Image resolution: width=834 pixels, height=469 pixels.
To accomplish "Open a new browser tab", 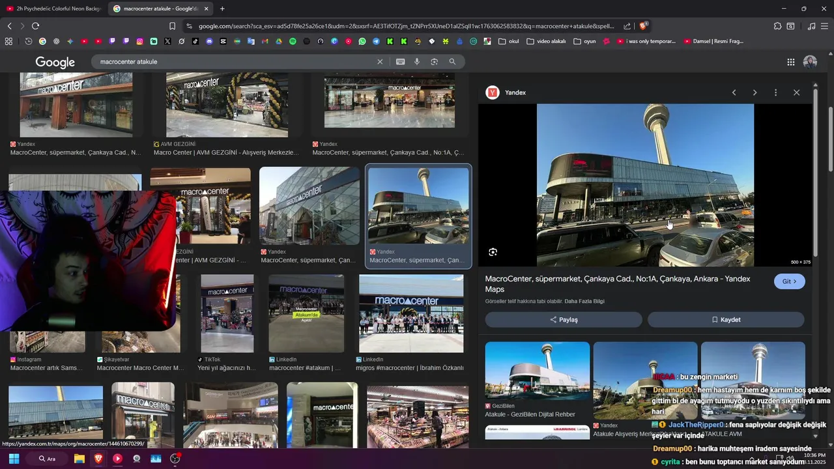I will pyautogui.click(x=222, y=8).
